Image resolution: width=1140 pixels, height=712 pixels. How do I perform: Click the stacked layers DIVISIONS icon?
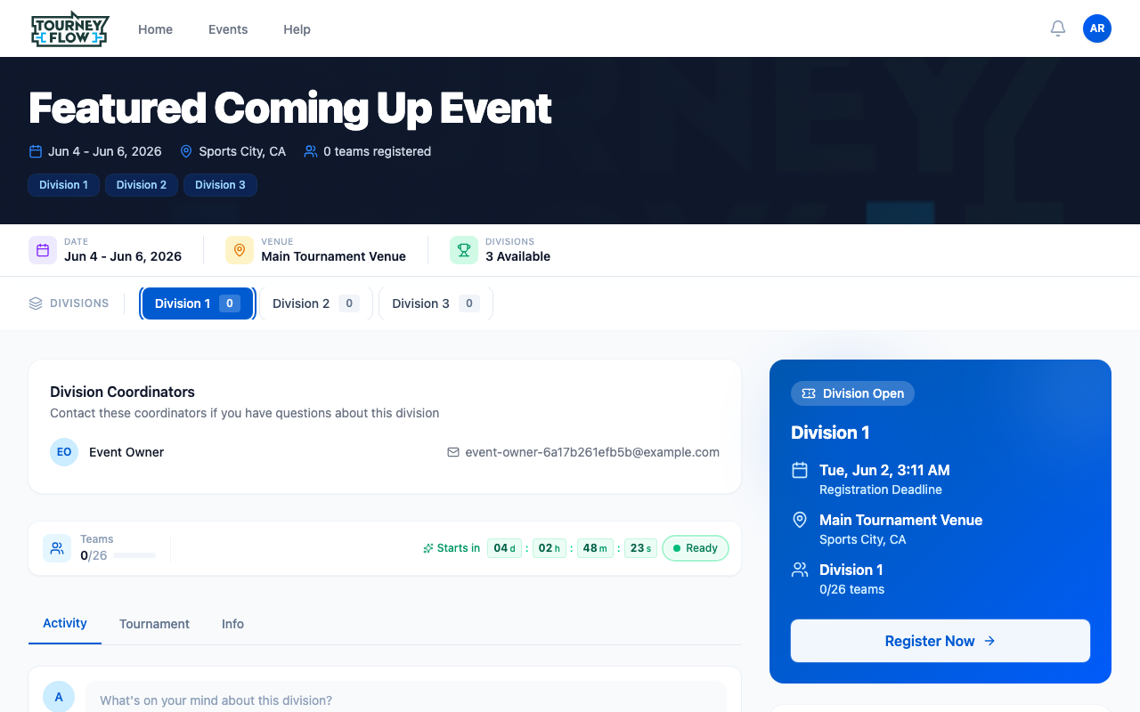(x=36, y=303)
